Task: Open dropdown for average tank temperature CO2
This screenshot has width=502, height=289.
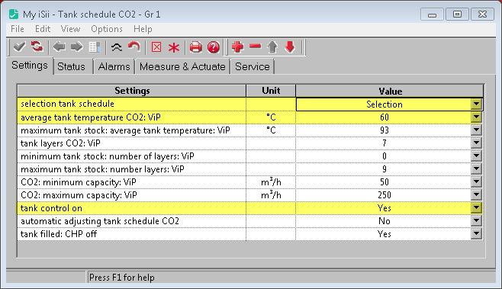Action: click(476, 117)
